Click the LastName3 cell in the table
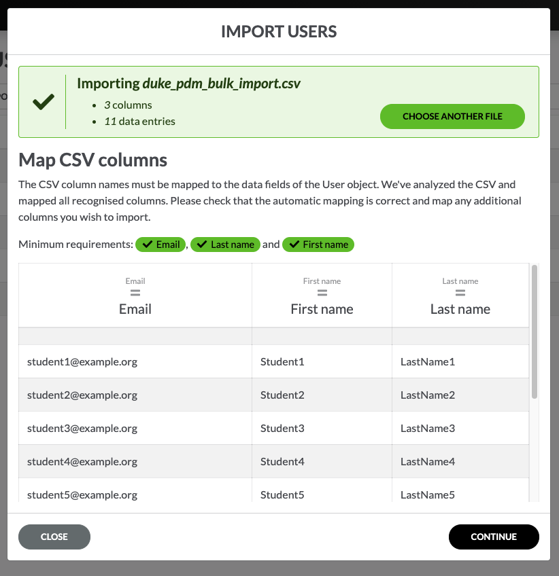 (428, 429)
